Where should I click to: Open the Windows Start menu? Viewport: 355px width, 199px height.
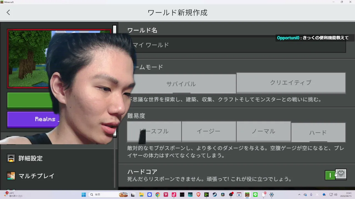[83, 195]
